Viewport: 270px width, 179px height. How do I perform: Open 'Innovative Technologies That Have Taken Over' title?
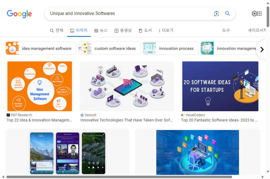(126, 120)
